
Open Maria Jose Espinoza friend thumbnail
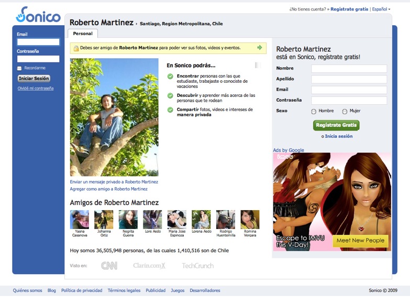(x=177, y=220)
